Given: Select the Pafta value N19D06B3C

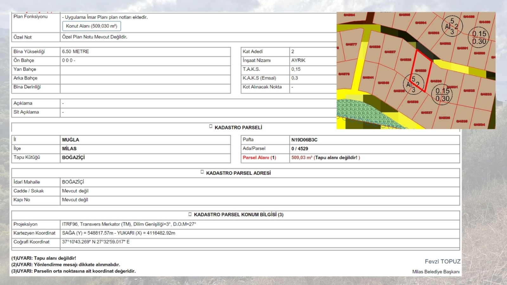Looking at the screenshot, I should 304,140.
